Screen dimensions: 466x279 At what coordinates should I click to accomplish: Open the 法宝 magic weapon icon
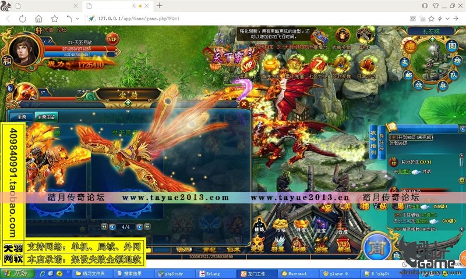(x=322, y=227)
